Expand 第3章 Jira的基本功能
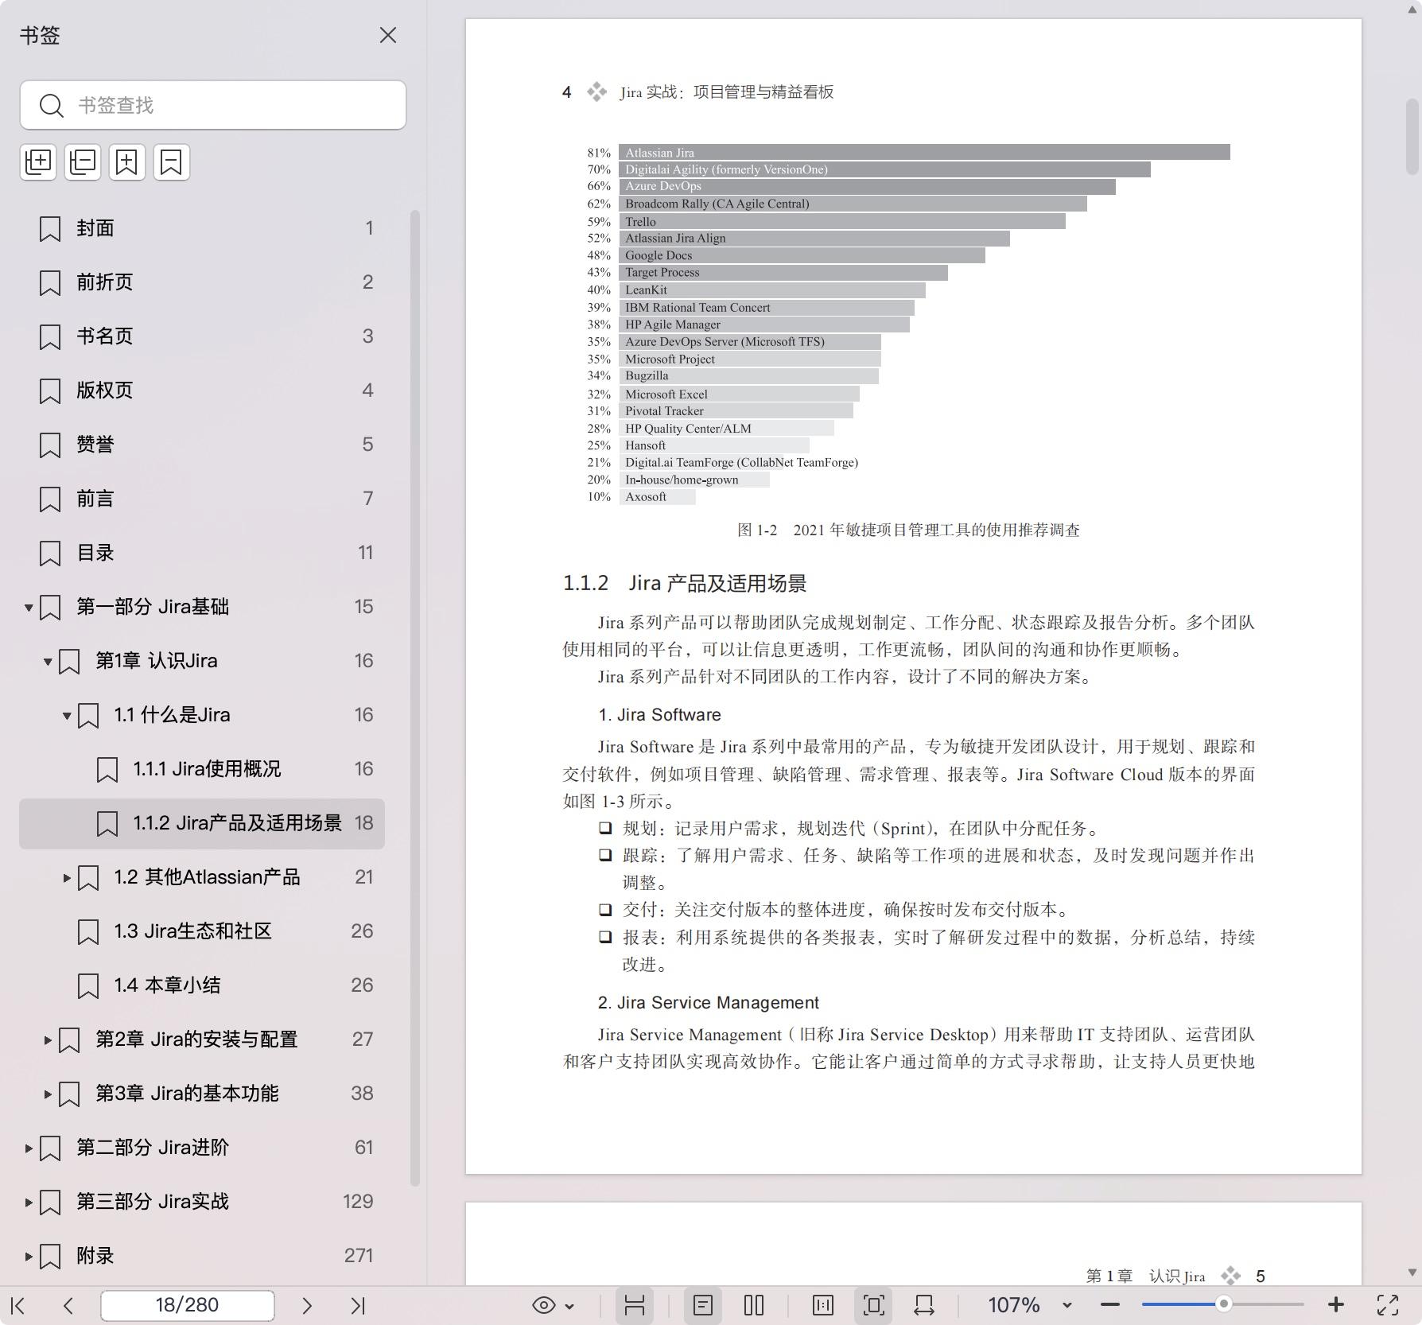The height and width of the screenshot is (1325, 1422). pos(48,1094)
